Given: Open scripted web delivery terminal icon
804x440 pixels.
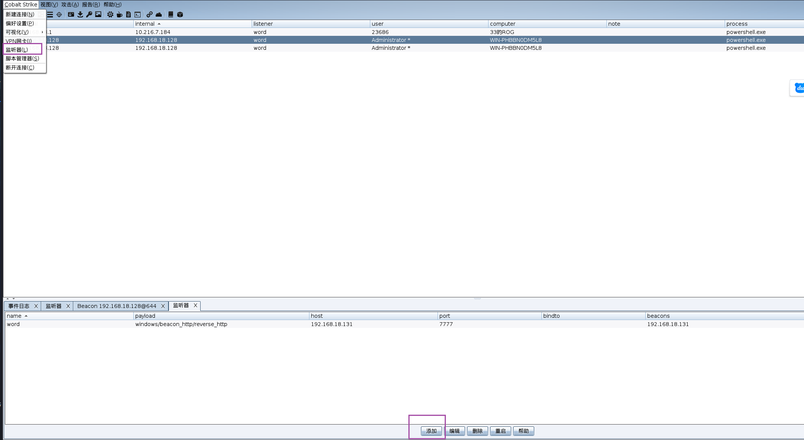Looking at the screenshot, I should point(138,15).
